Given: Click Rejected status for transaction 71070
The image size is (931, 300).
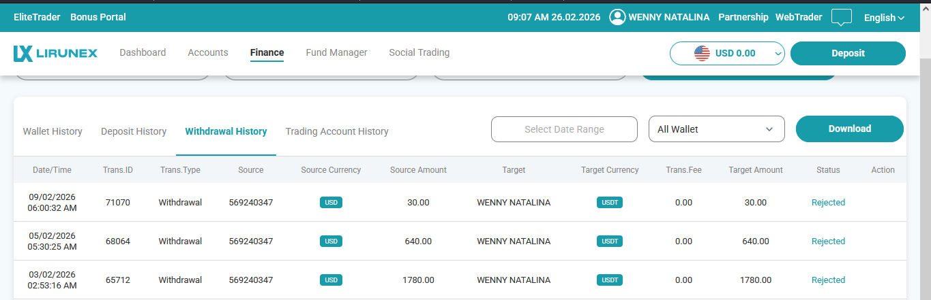Looking at the screenshot, I should [x=828, y=203].
